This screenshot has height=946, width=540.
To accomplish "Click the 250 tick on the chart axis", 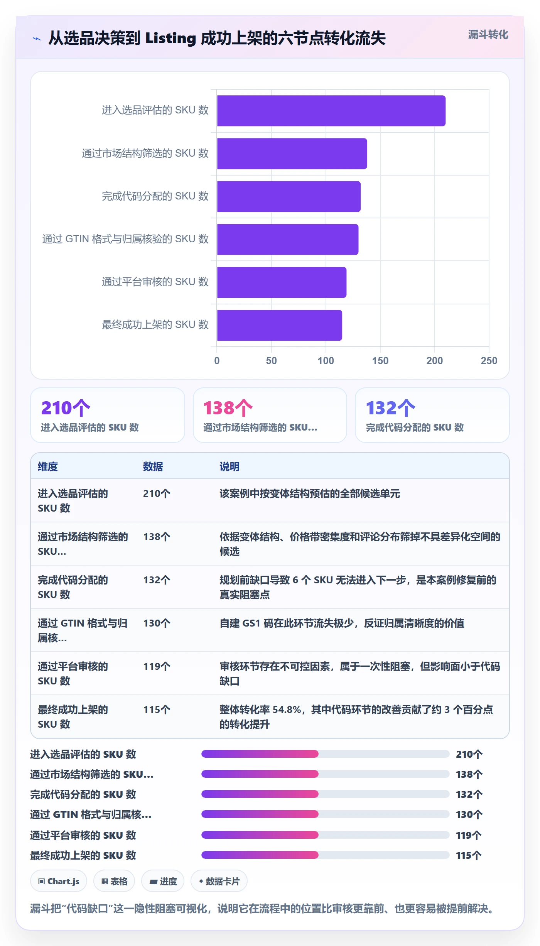I will click(x=489, y=361).
